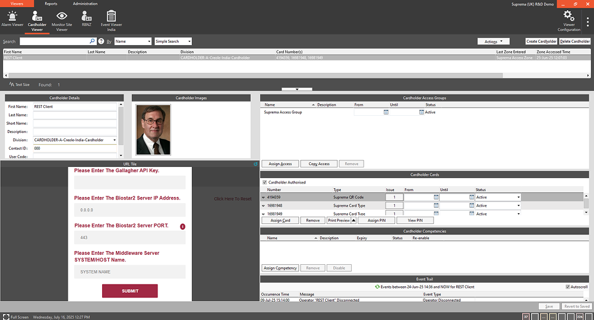The width and height of the screenshot is (594, 320).
Task: Expand the Simple Search dropdown
Action: pyautogui.click(x=173, y=42)
